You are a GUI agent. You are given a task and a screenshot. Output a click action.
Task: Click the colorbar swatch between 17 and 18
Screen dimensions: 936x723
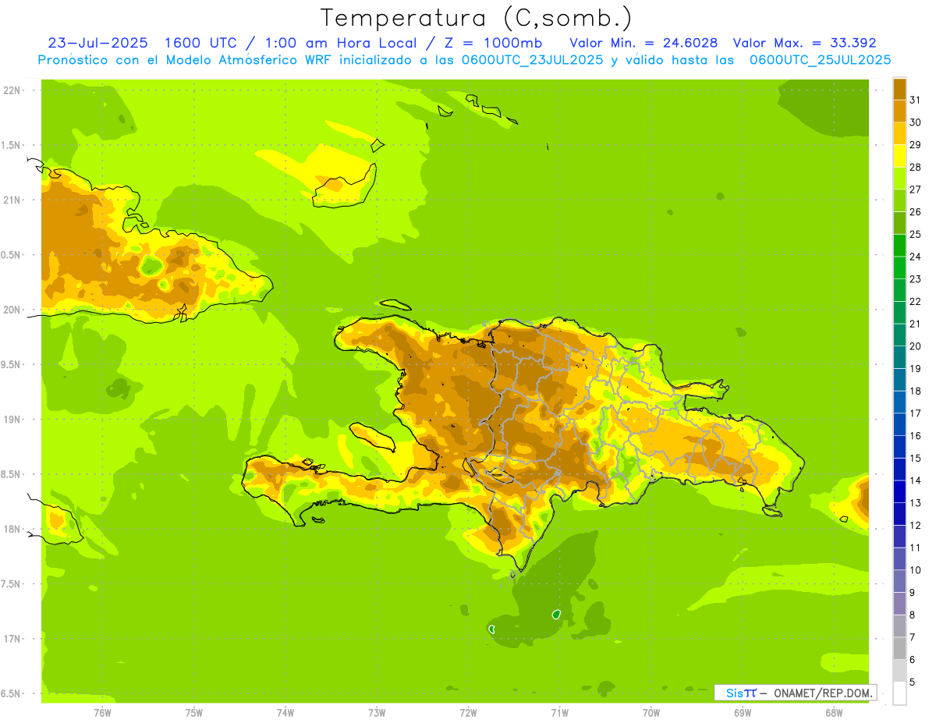[x=899, y=402]
